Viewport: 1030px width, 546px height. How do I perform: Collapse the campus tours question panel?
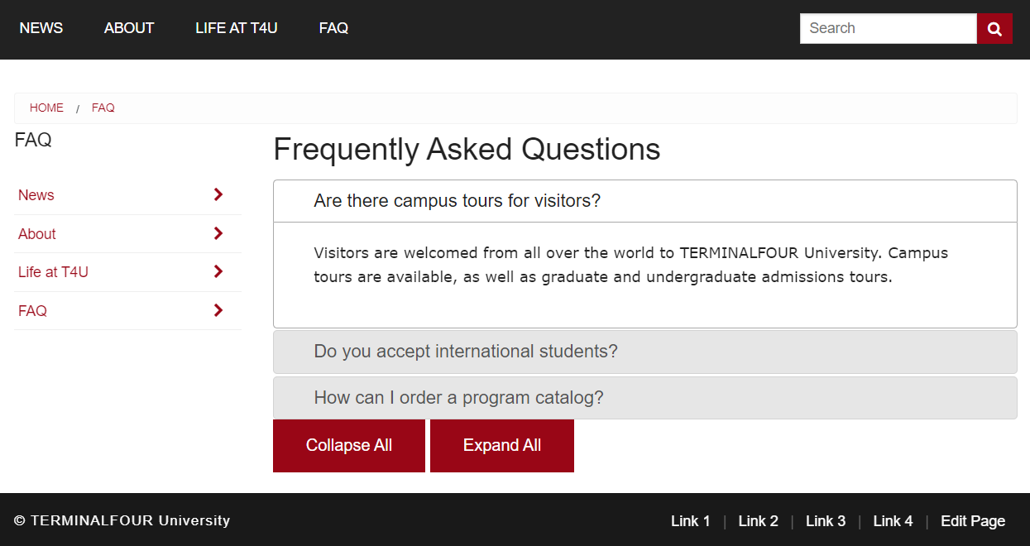(644, 201)
